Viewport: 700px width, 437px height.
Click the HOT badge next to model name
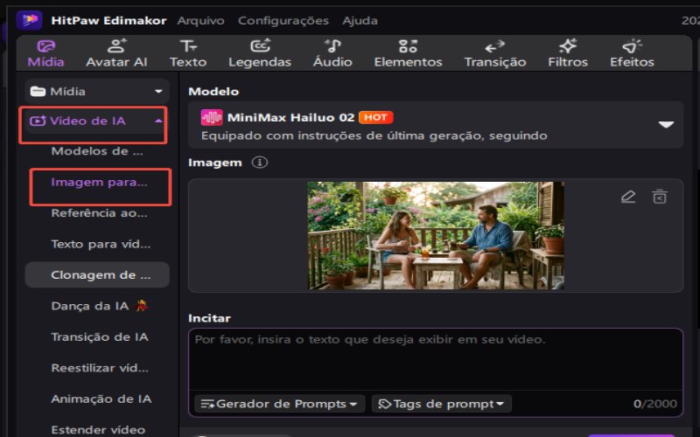coord(376,117)
